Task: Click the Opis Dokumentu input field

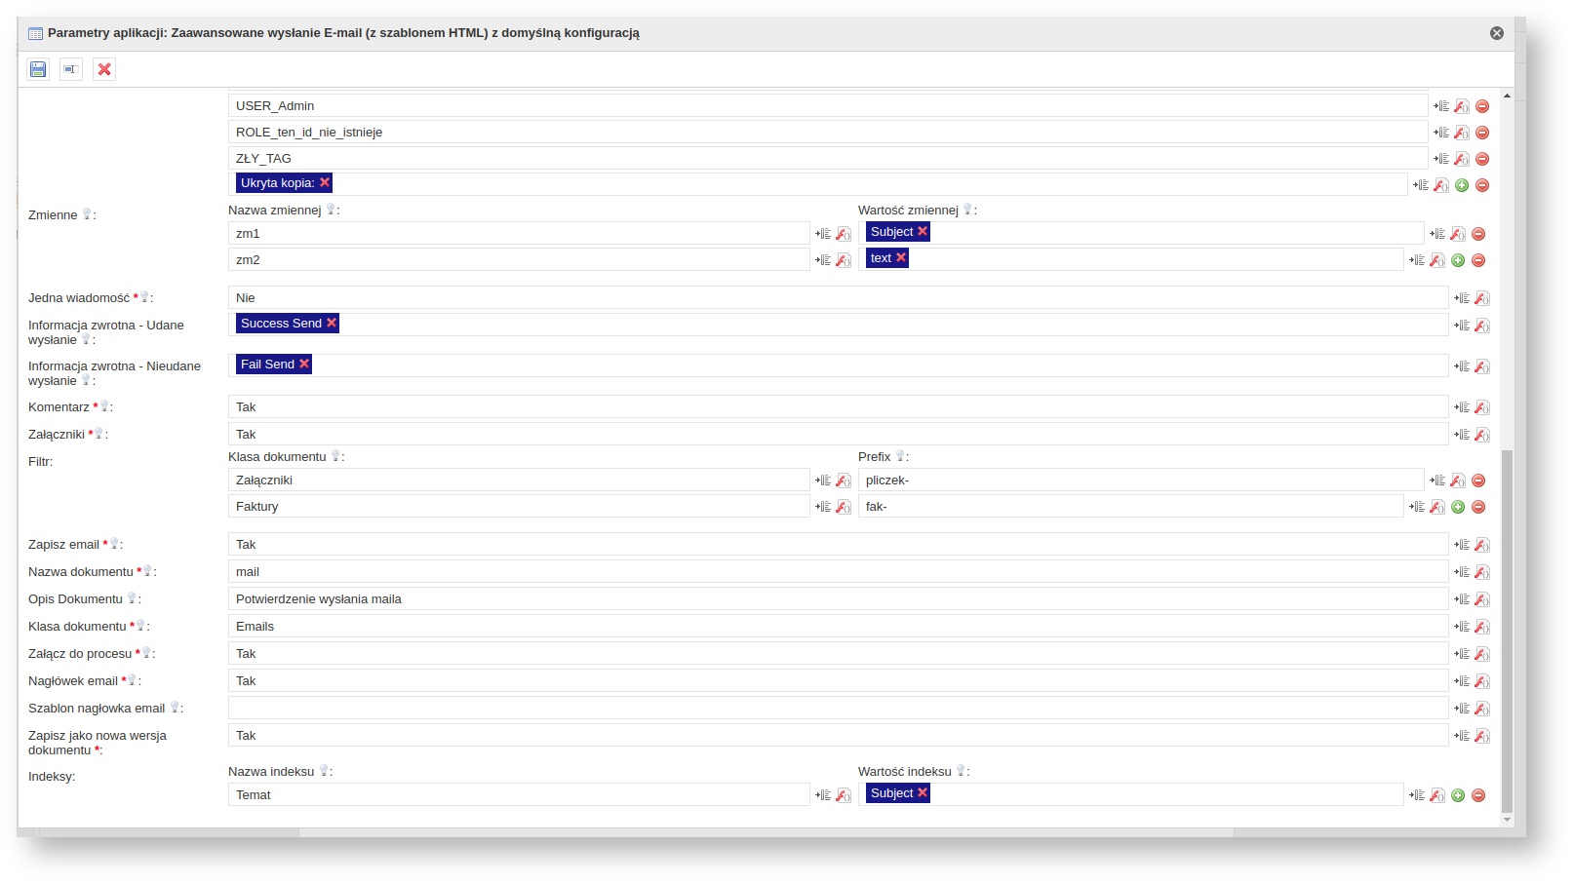Action: (x=837, y=599)
